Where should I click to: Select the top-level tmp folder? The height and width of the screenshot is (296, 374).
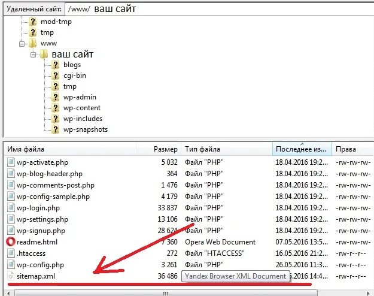[x=47, y=32]
